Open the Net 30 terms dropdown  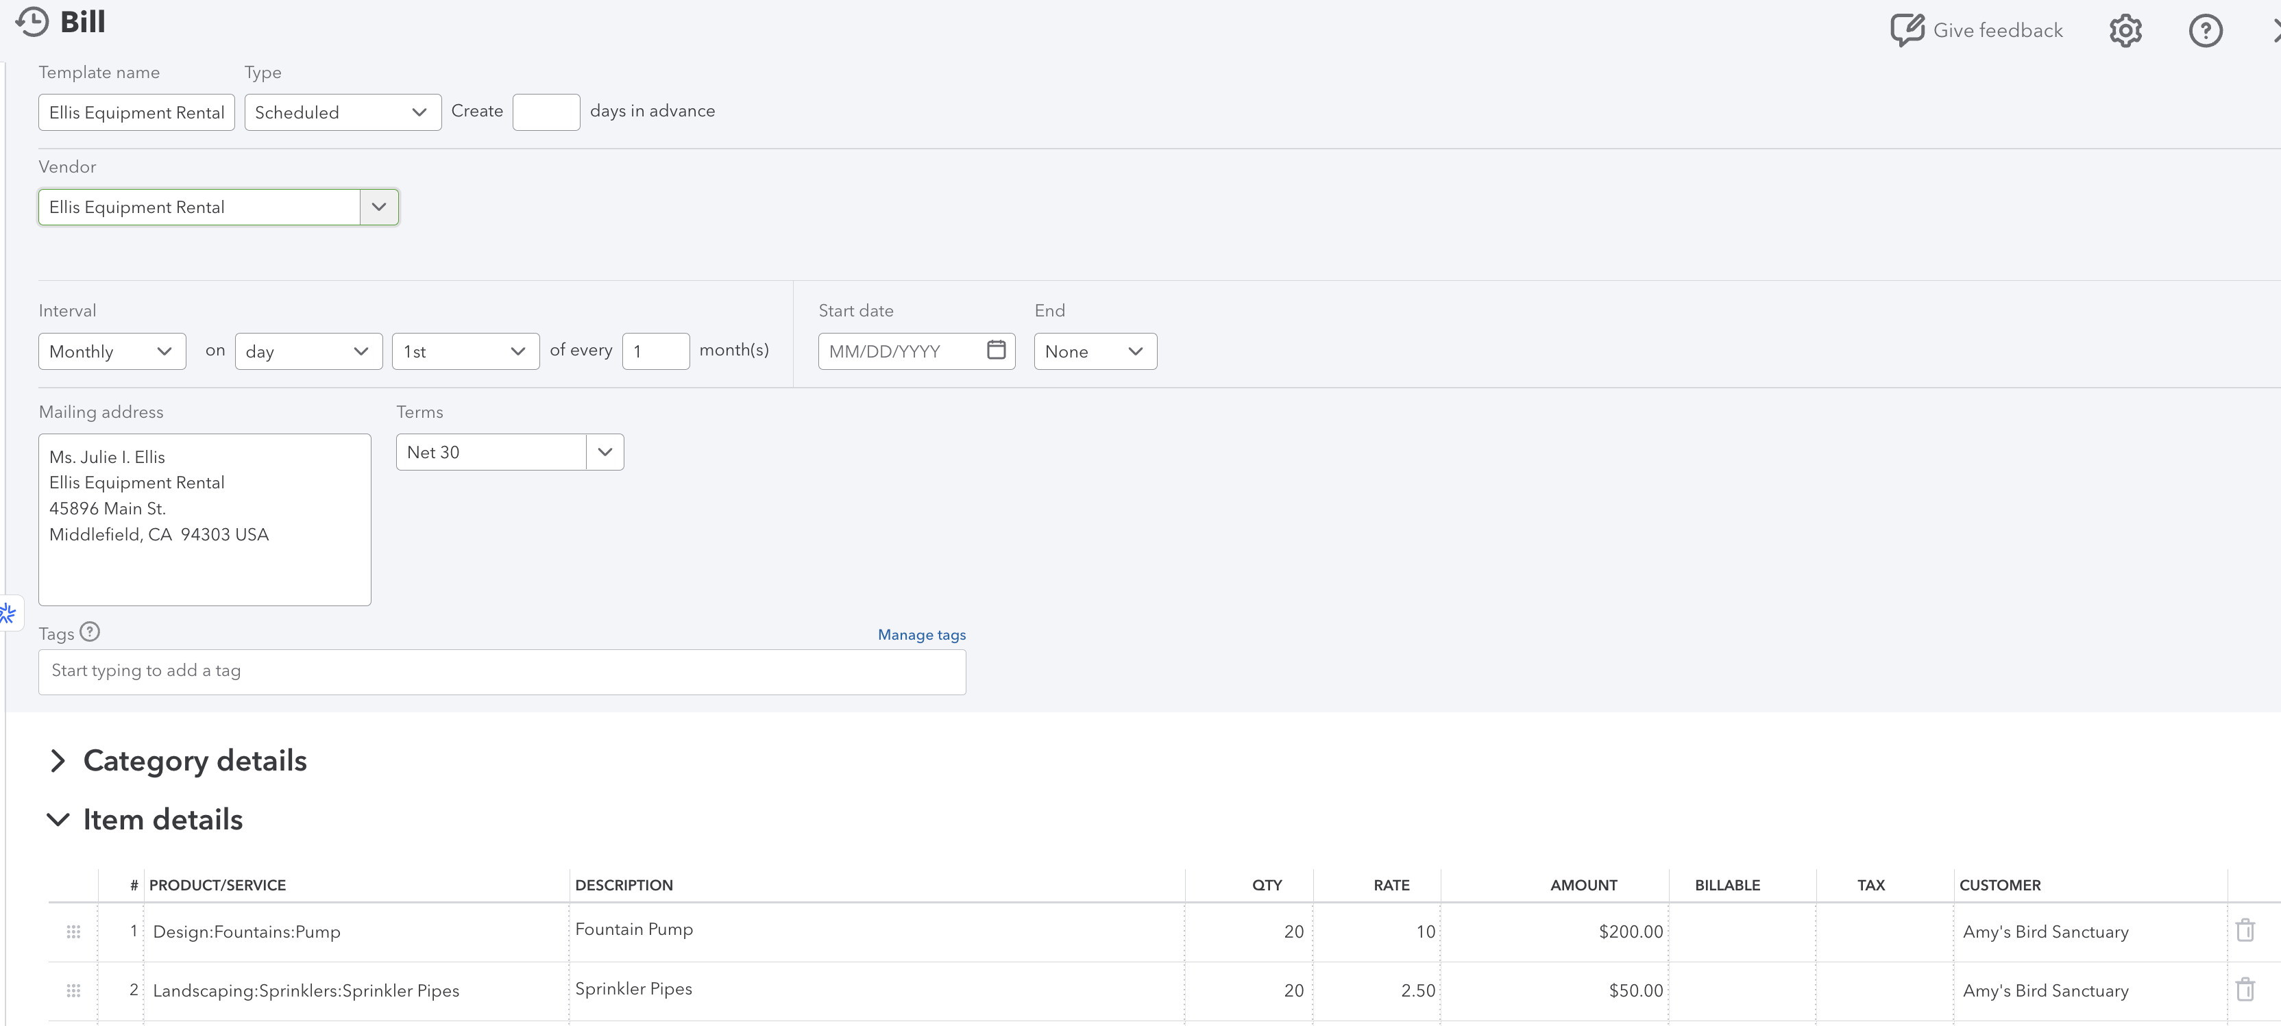coord(605,452)
